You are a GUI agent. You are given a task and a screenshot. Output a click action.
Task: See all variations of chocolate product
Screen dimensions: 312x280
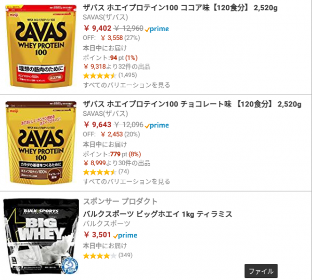[x=126, y=181]
